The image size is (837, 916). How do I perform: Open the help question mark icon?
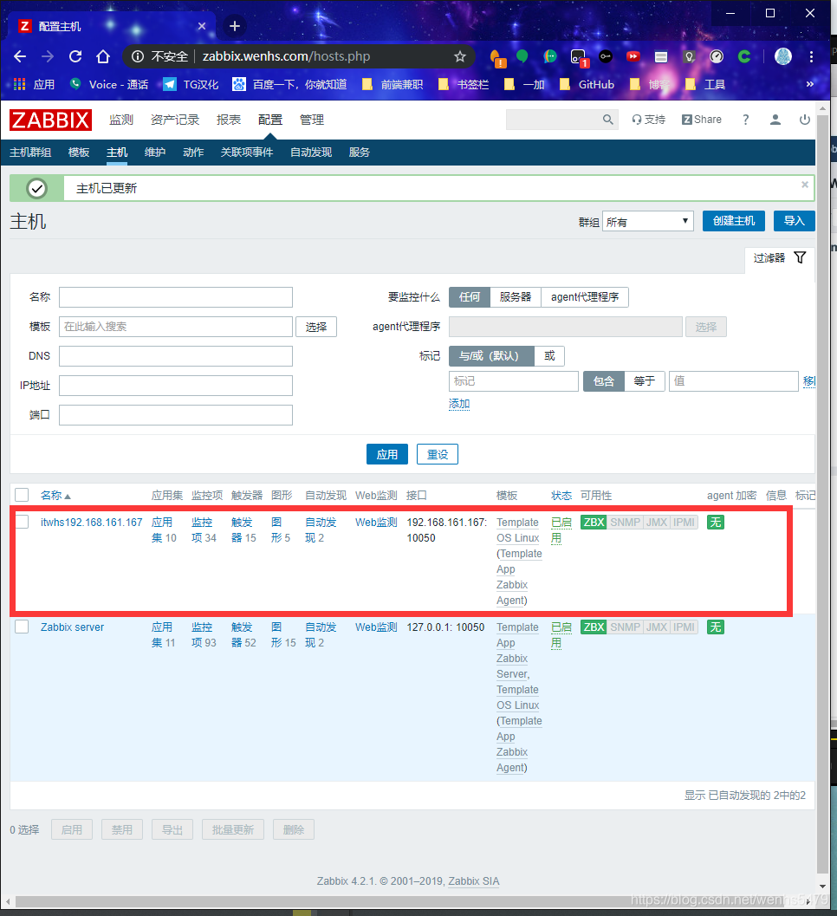745,120
